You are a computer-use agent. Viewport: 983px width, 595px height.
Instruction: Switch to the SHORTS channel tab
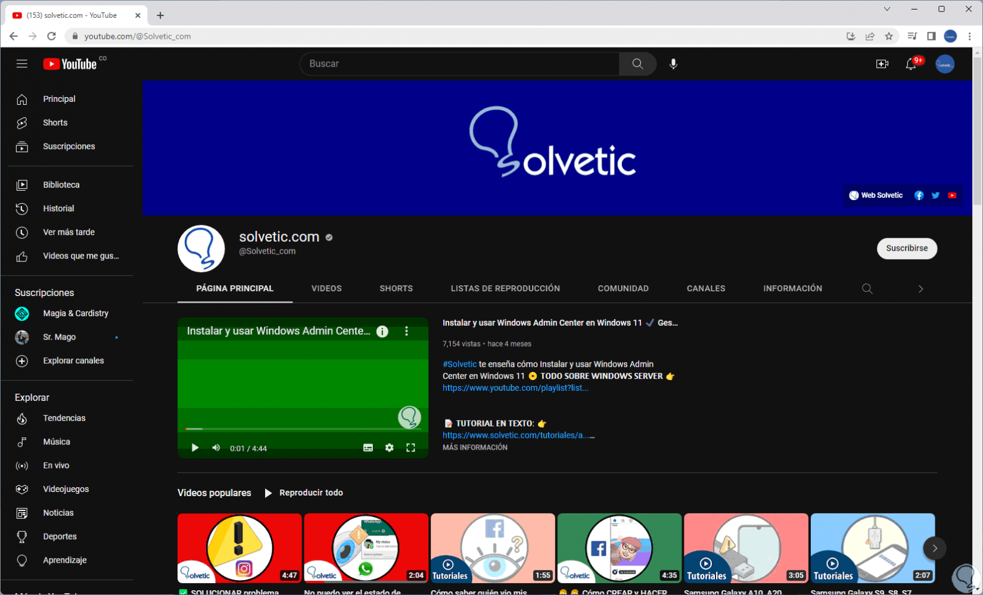click(396, 289)
